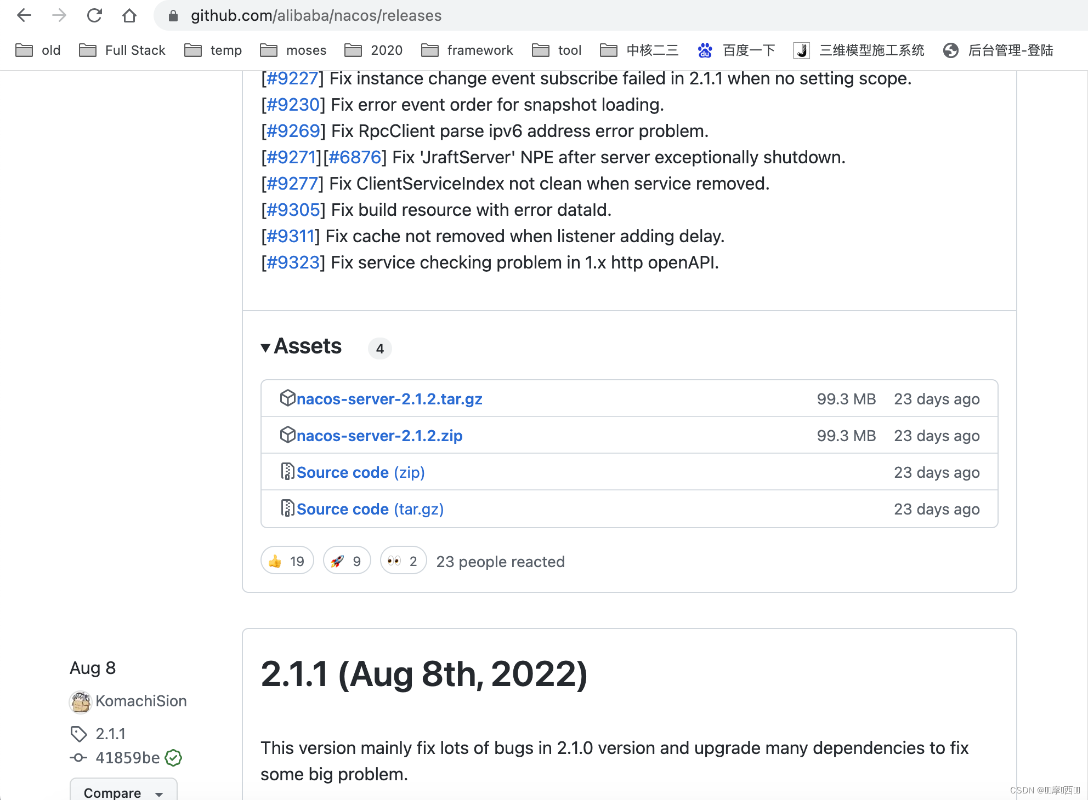Viewport: 1088px width, 800px height.
Task: Click file-zip icon beside Source code (tar.gz)
Action: coord(287,508)
